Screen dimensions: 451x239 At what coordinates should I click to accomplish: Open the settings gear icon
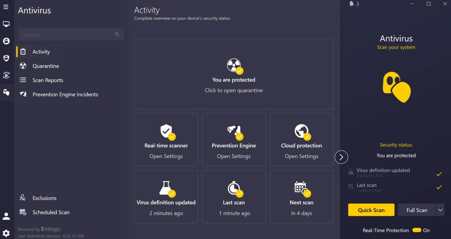pos(6,233)
